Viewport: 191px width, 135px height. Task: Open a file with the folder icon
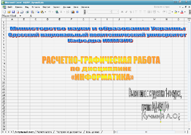(x=9, y=12)
